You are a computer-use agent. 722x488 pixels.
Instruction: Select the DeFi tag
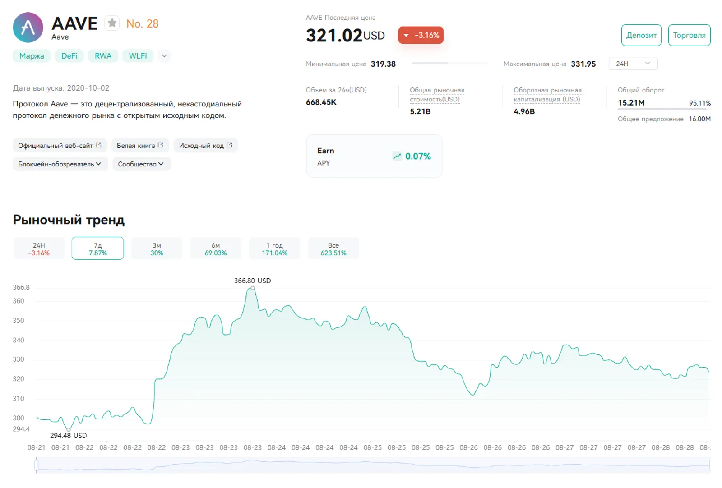pos(69,56)
